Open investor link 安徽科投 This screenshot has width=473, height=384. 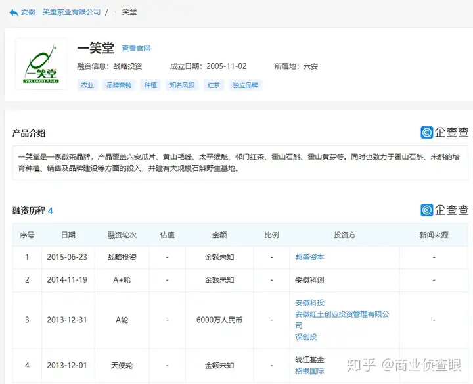coord(309,302)
